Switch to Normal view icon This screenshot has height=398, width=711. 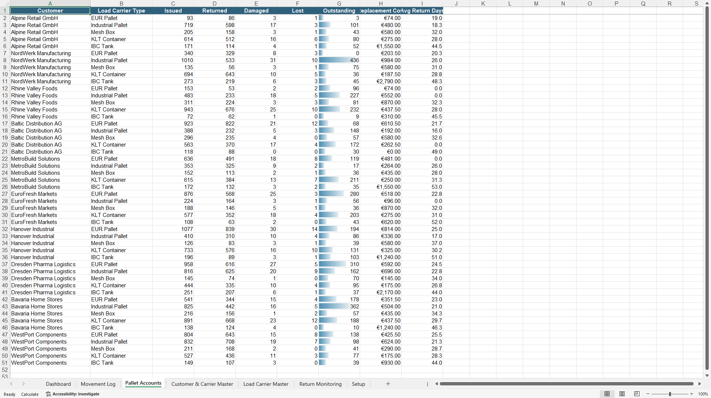(x=607, y=394)
